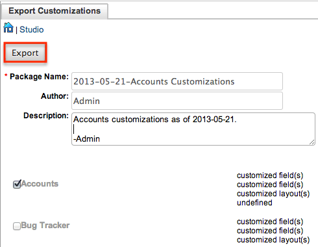Click 'customized layout(s)' in Accounts row
Viewport: 318px width, 247px height.
273,194
